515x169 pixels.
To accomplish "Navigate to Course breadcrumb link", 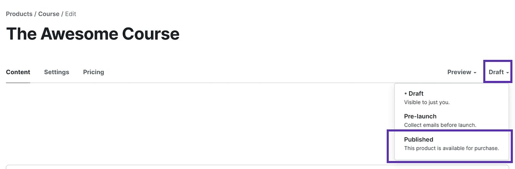I will tap(49, 14).
